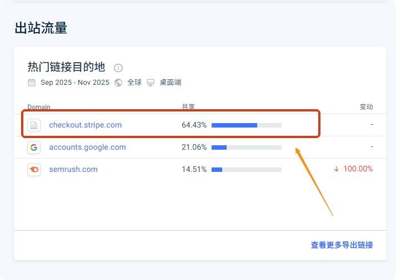This screenshot has width=396, height=280.
Task: Click the red down-arrow change icon
Action: [337, 169]
